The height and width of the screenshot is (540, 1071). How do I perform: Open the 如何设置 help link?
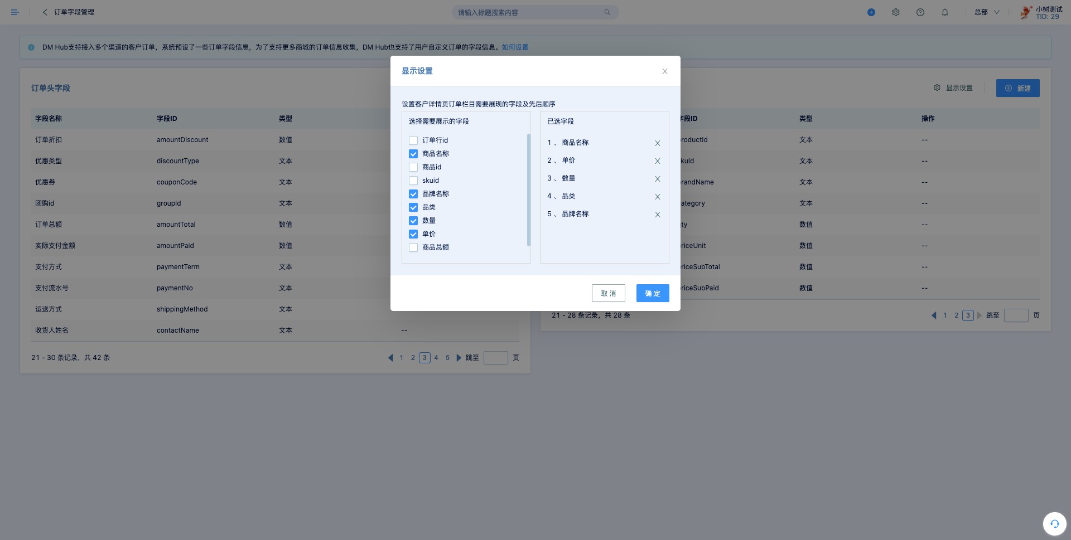pyautogui.click(x=515, y=47)
